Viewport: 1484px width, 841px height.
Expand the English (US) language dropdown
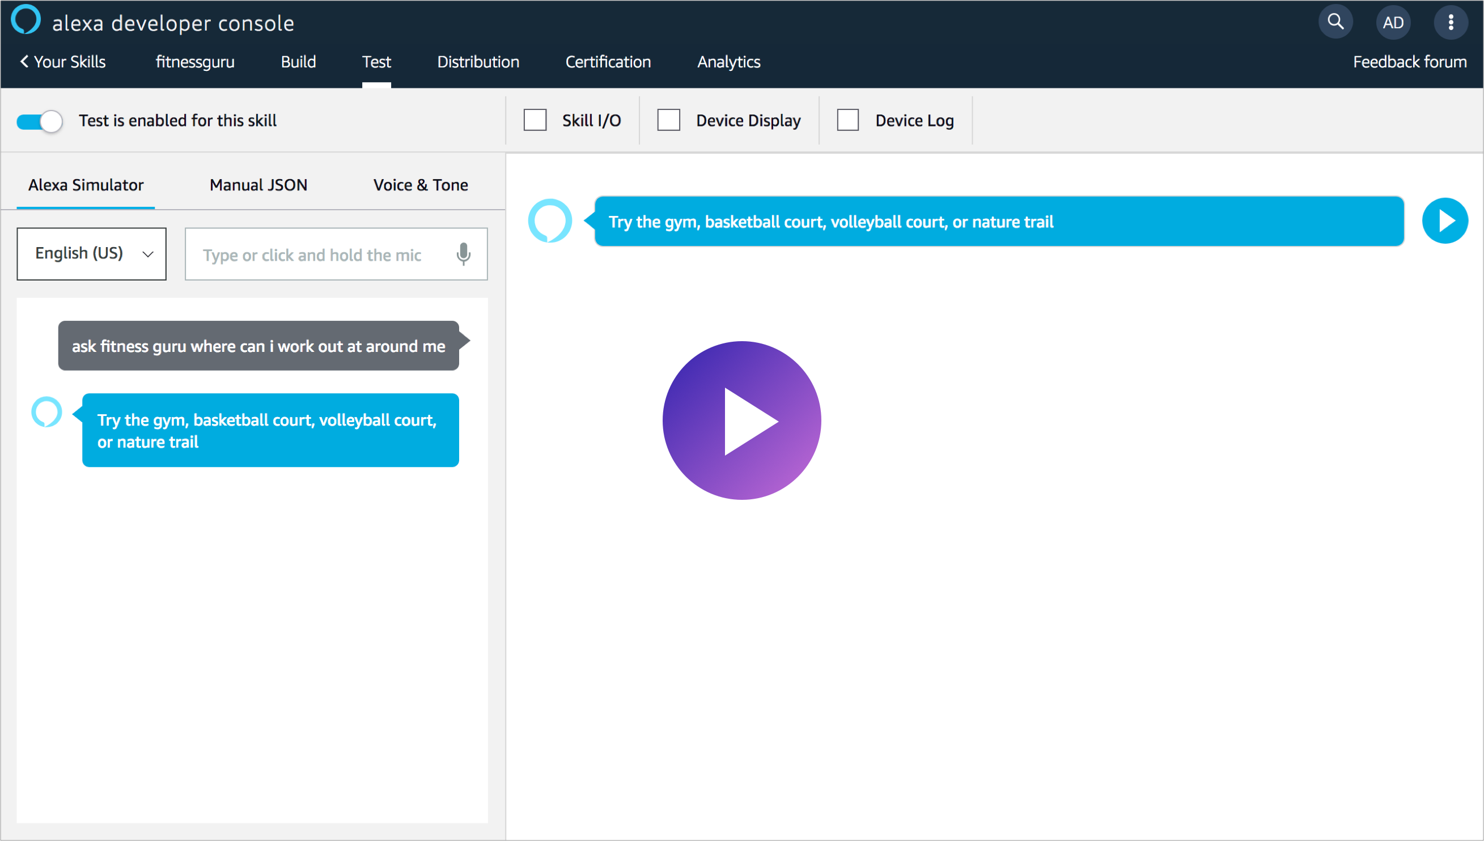tap(91, 253)
